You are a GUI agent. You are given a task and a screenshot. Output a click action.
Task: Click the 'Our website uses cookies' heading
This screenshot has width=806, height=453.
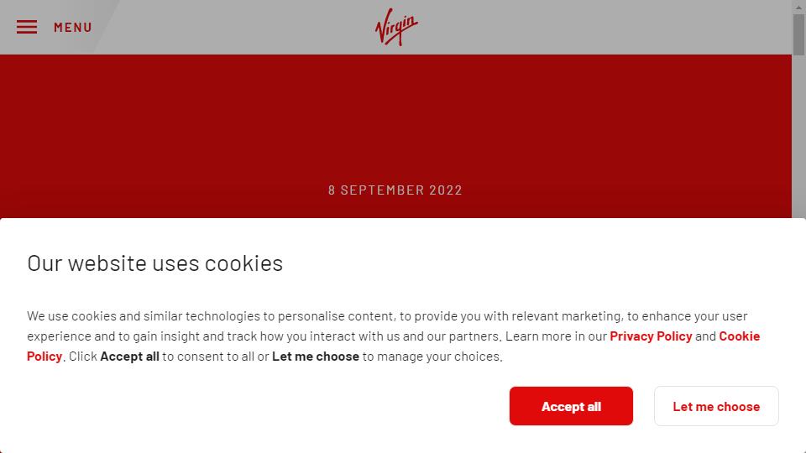coord(155,263)
